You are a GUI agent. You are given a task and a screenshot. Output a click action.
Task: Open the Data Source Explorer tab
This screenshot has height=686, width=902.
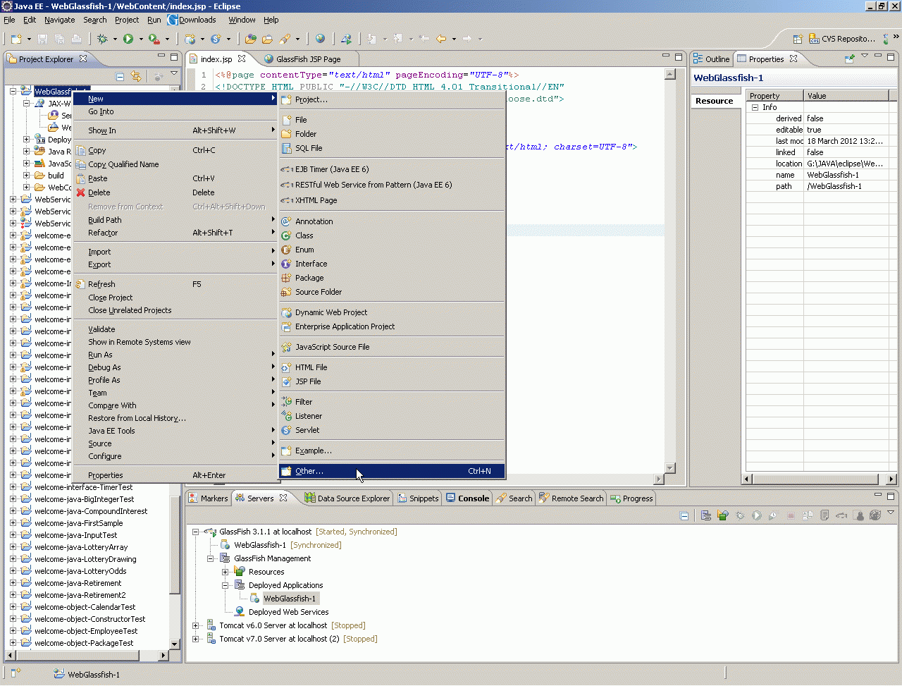pos(347,498)
